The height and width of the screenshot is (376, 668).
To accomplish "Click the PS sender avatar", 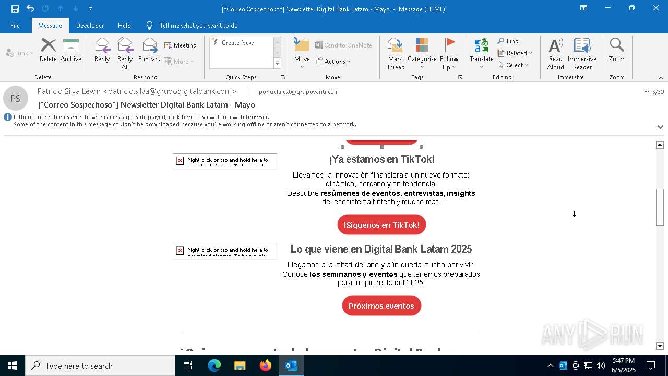I will (16, 98).
